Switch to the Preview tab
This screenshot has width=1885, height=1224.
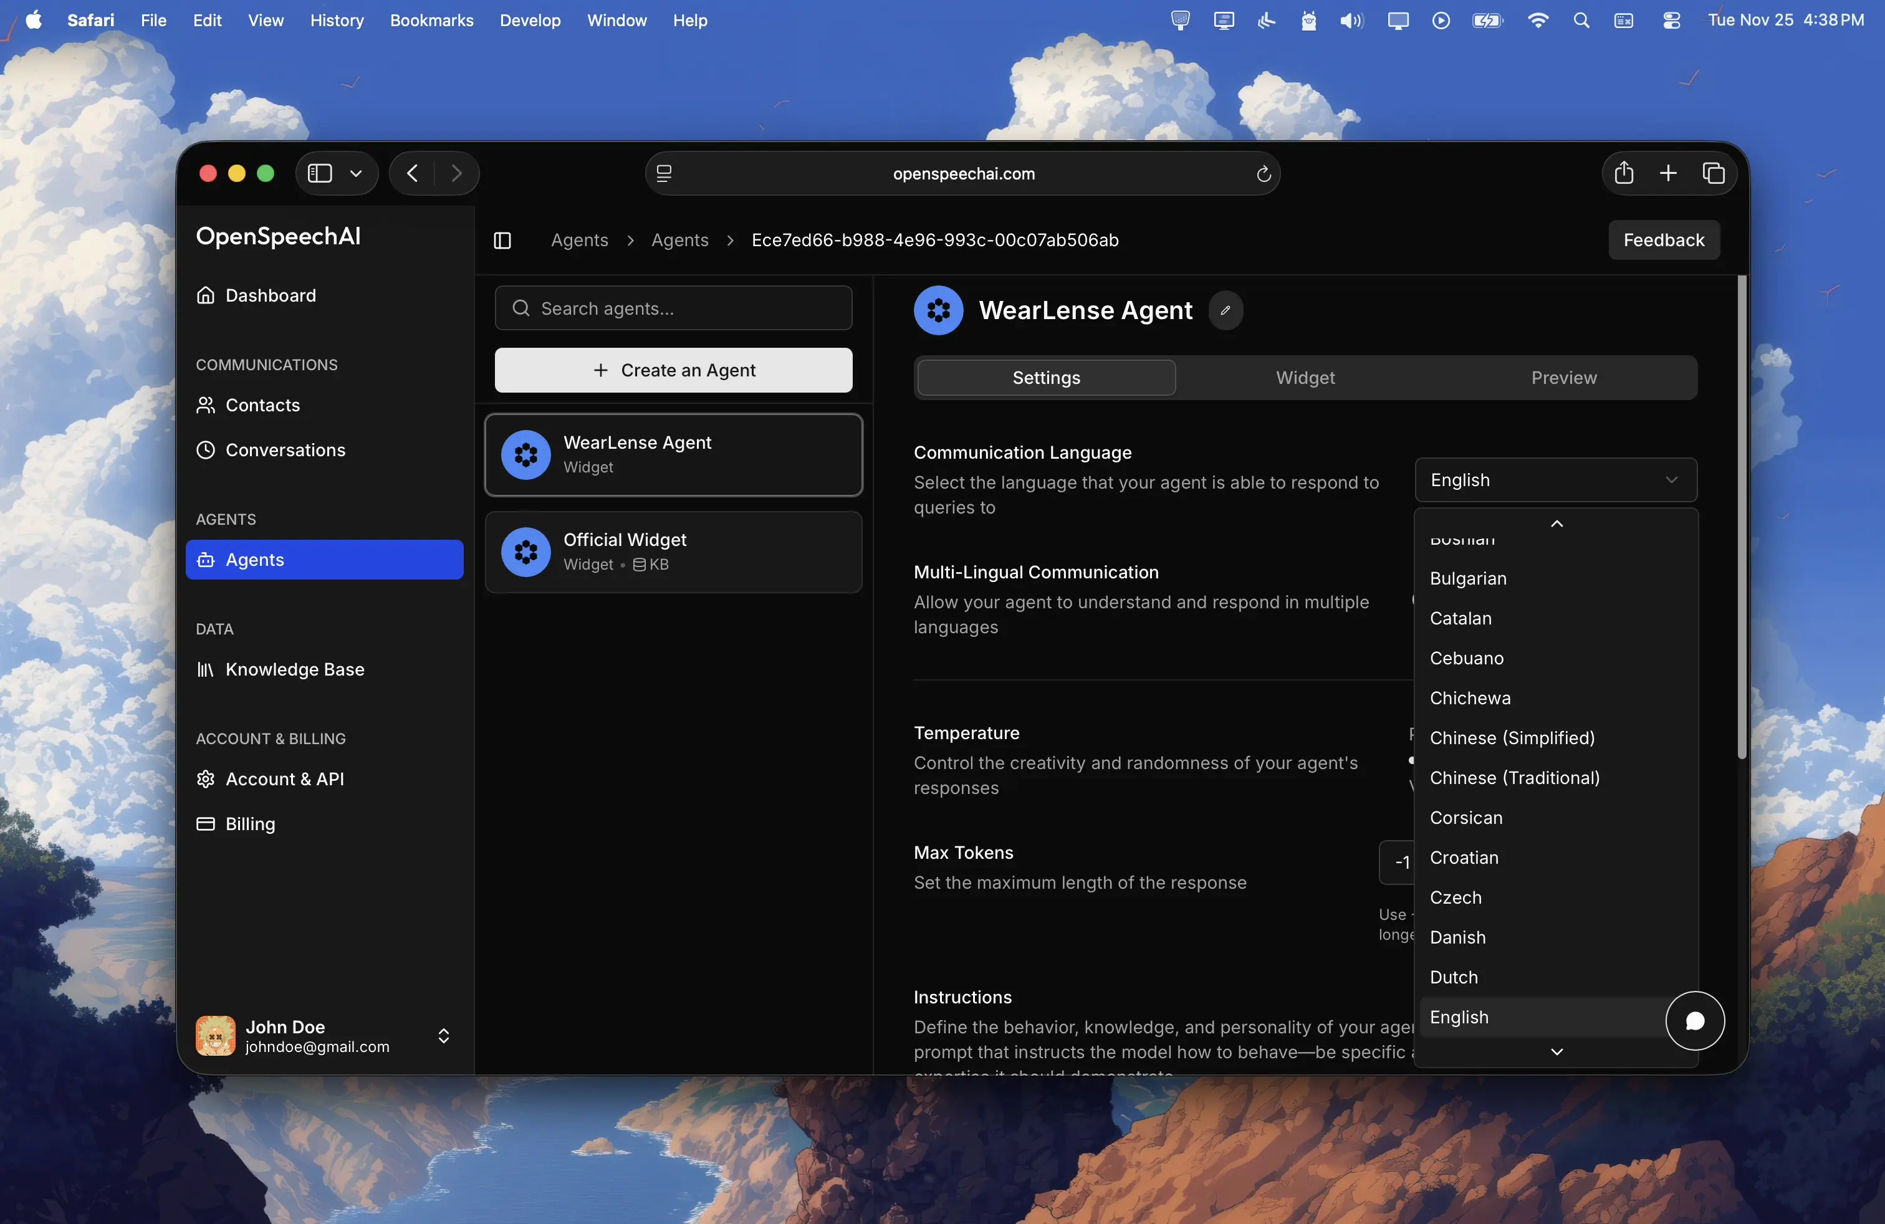(1563, 378)
